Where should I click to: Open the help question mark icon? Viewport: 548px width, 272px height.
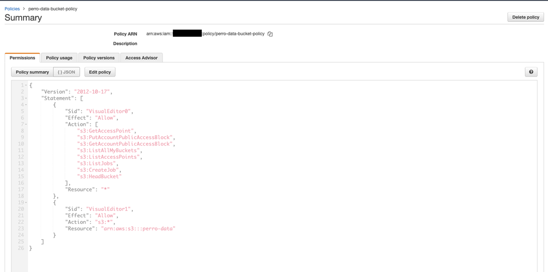[x=531, y=72]
